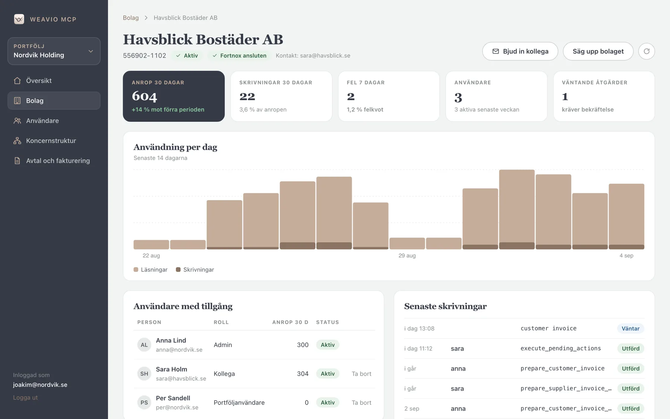Screen dimensions: 670x419
Task: Click the Väntar badge on customer invoice
Action: 631,328
